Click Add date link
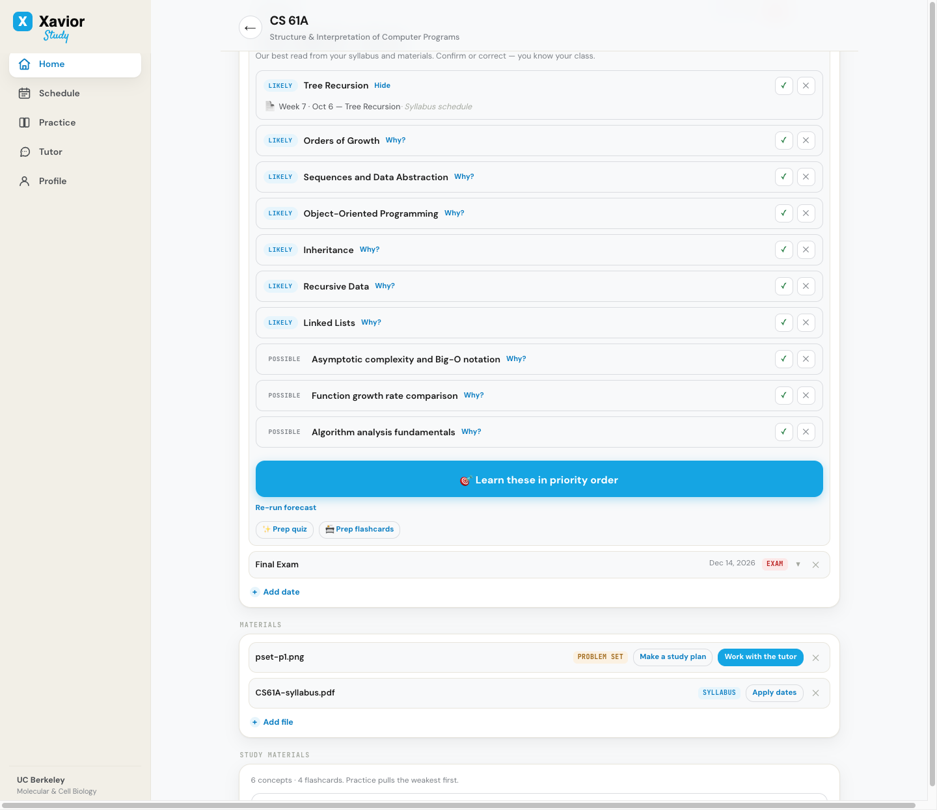Image resolution: width=937 pixels, height=810 pixels. [x=275, y=592]
